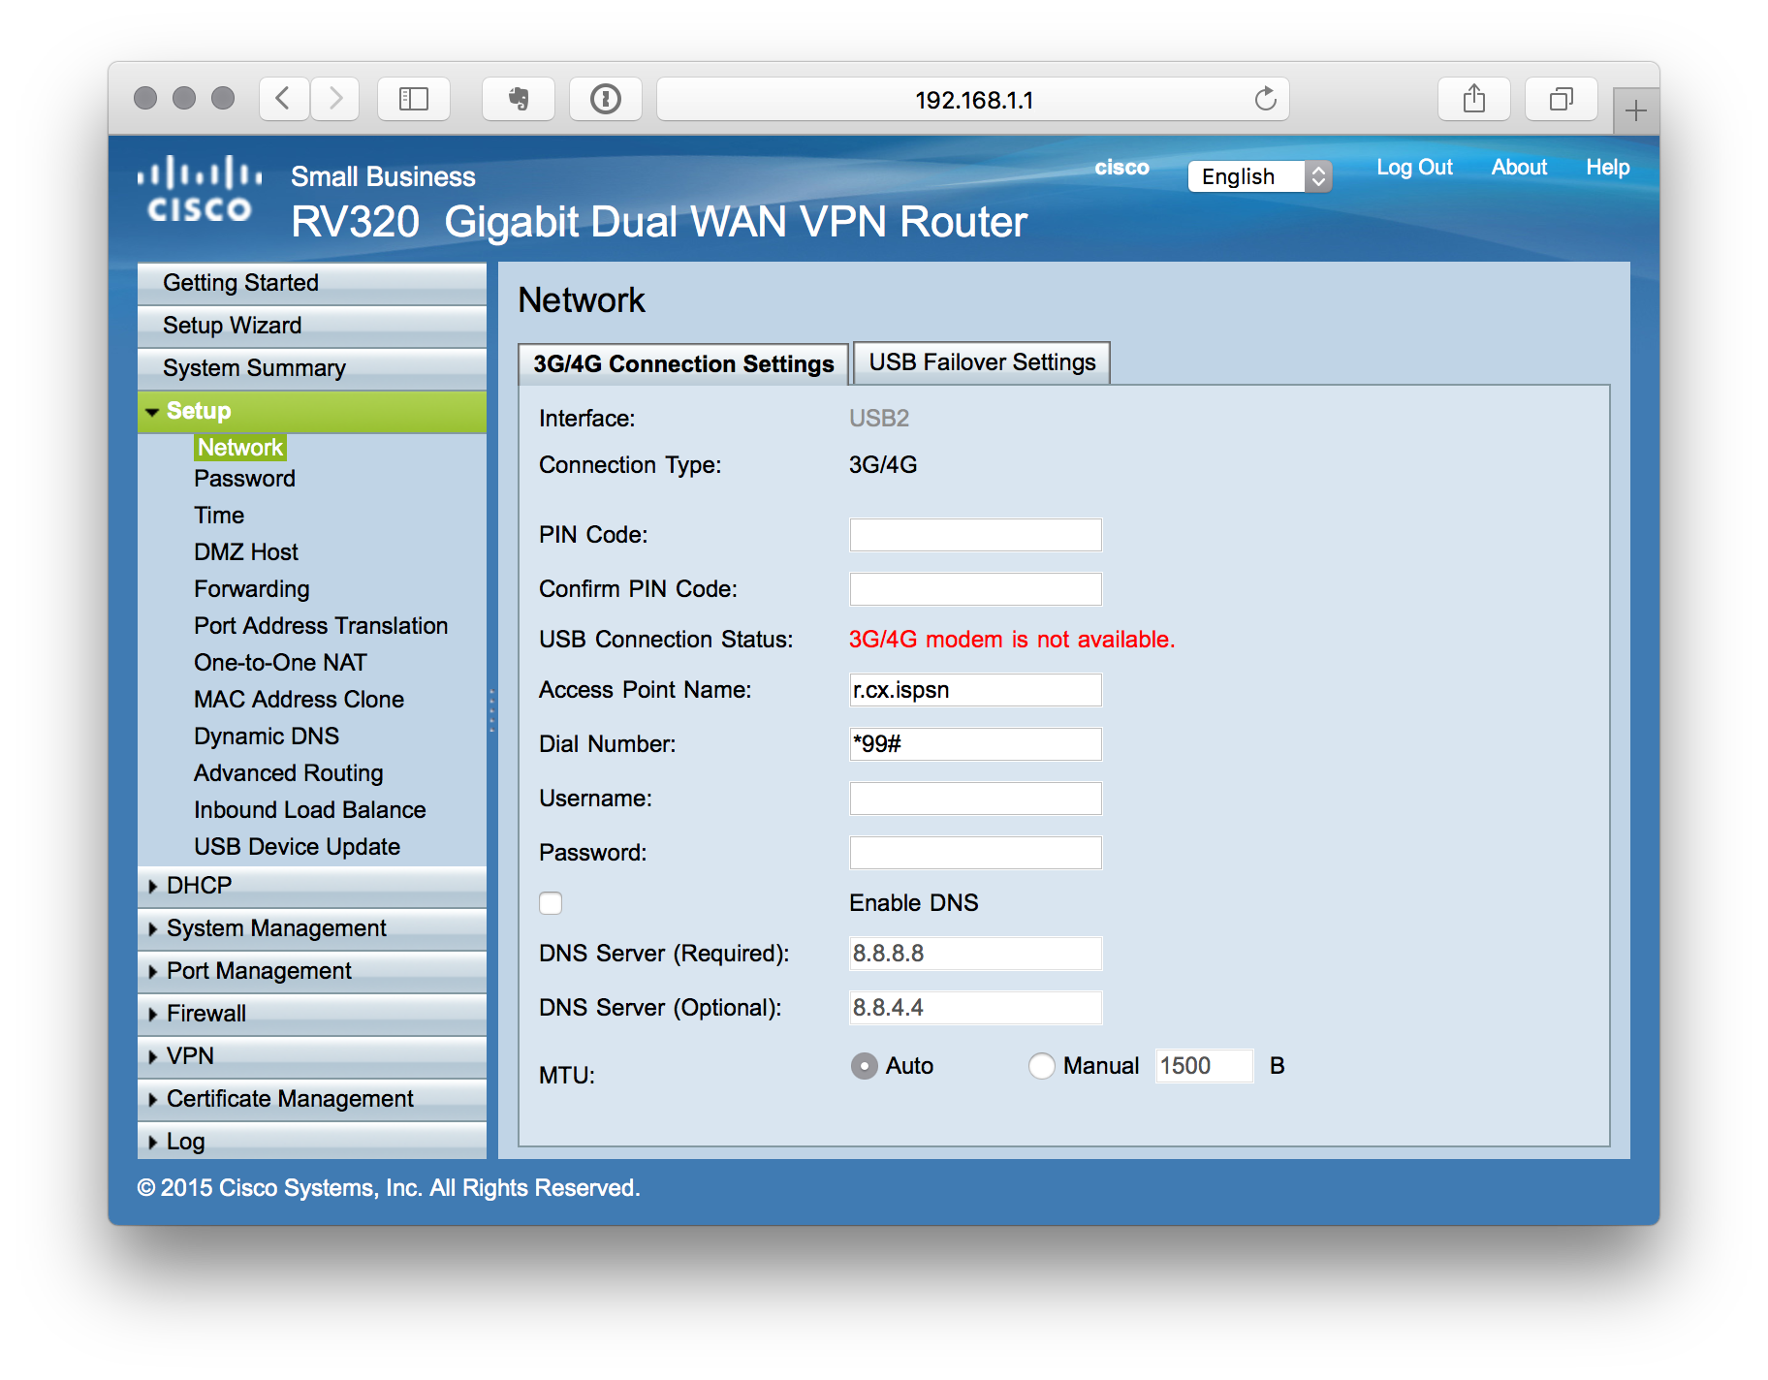The width and height of the screenshot is (1768, 1380).
Task: Open the About link
Action: tap(1519, 167)
